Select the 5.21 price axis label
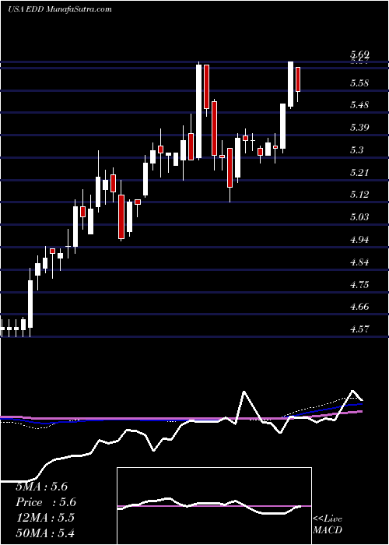 359,172
